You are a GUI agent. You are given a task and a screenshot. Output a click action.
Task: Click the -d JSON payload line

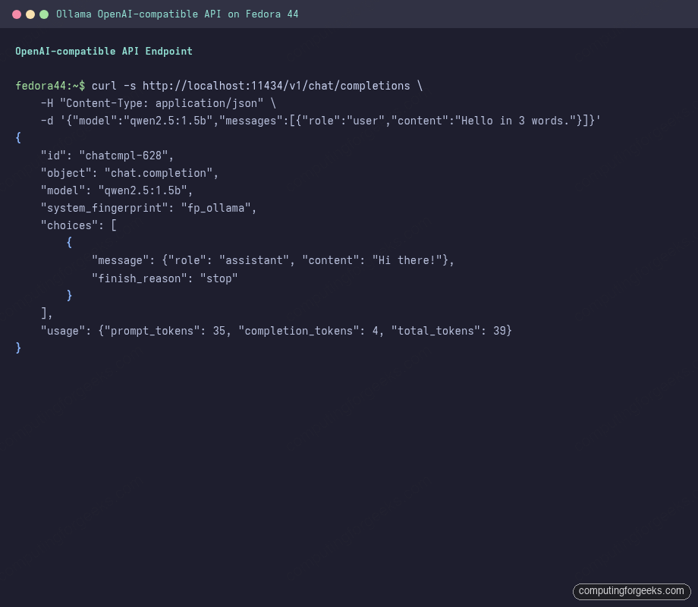(x=320, y=121)
